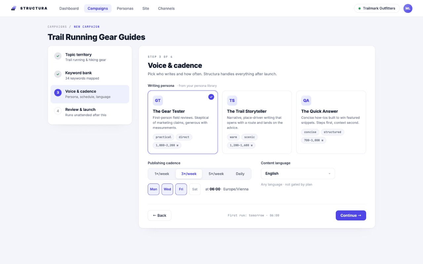Click the TS persona badge
This screenshot has height=264, width=423.
click(x=232, y=101)
